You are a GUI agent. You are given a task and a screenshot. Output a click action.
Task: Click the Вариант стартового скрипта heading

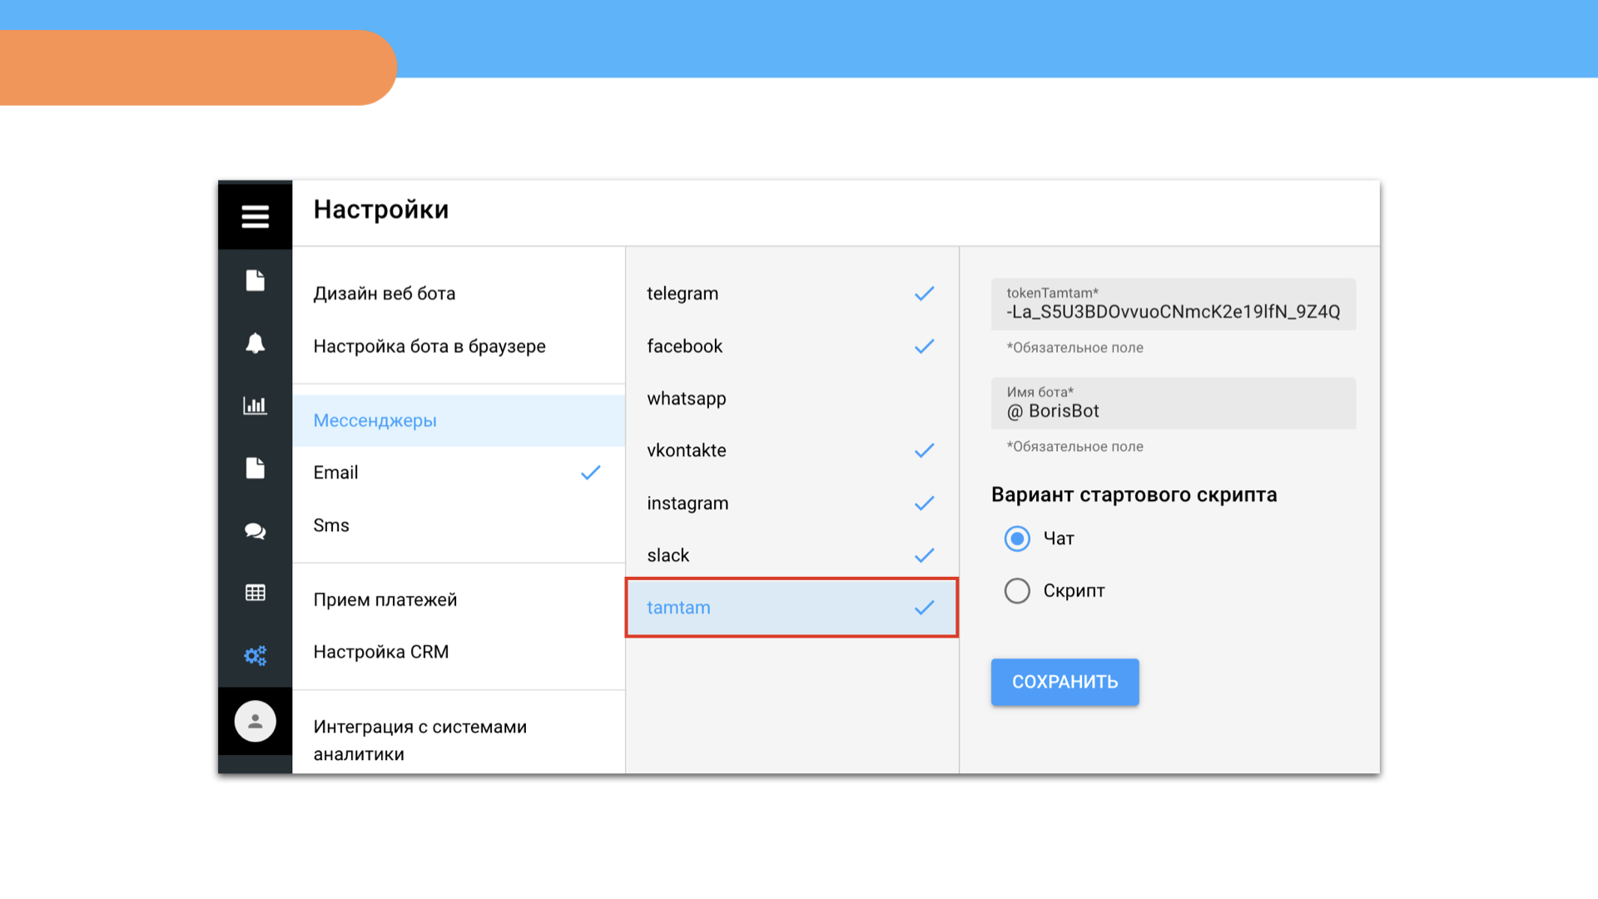click(1134, 494)
